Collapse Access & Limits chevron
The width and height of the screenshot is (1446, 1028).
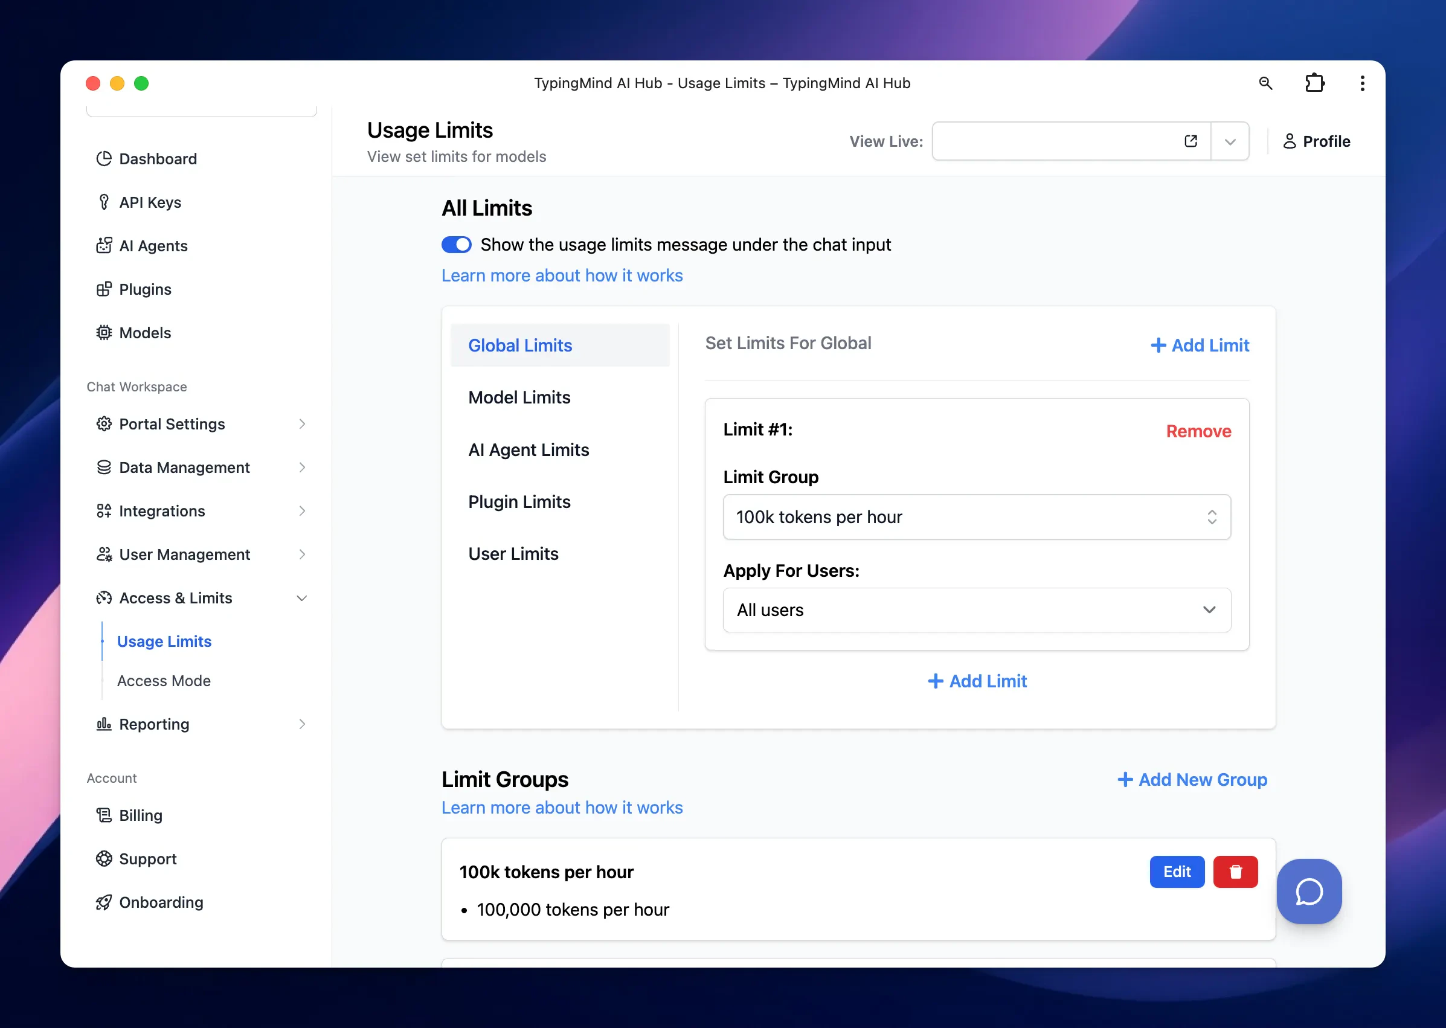[302, 598]
